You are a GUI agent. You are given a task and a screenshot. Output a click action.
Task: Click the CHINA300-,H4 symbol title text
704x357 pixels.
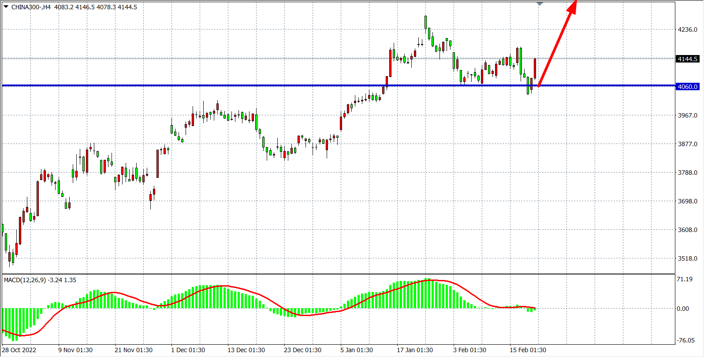(31, 7)
